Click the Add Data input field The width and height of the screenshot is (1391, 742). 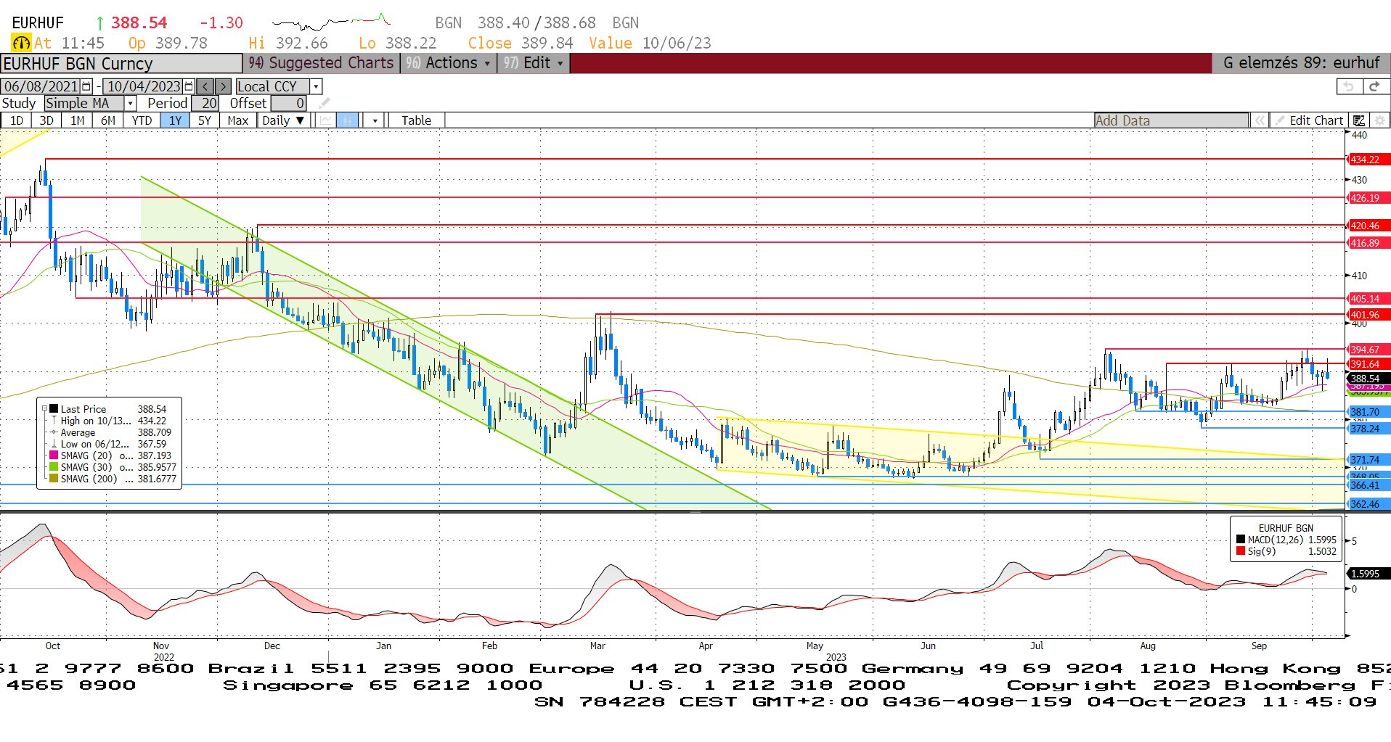(1171, 120)
